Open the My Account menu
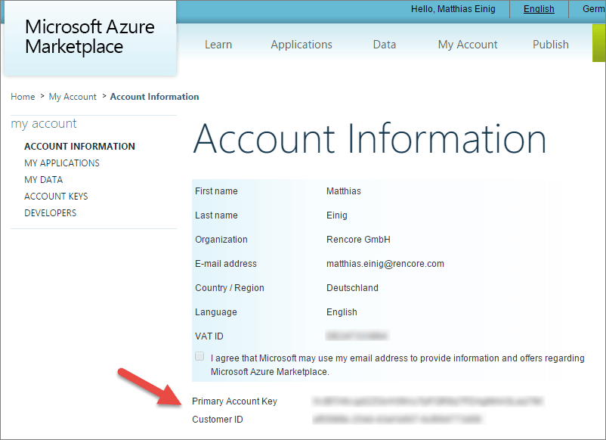Viewport: 606px width, 440px height. tap(468, 45)
